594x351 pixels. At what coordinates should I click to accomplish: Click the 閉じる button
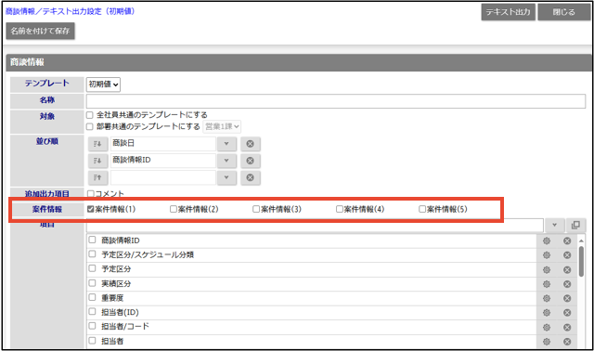point(564,12)
